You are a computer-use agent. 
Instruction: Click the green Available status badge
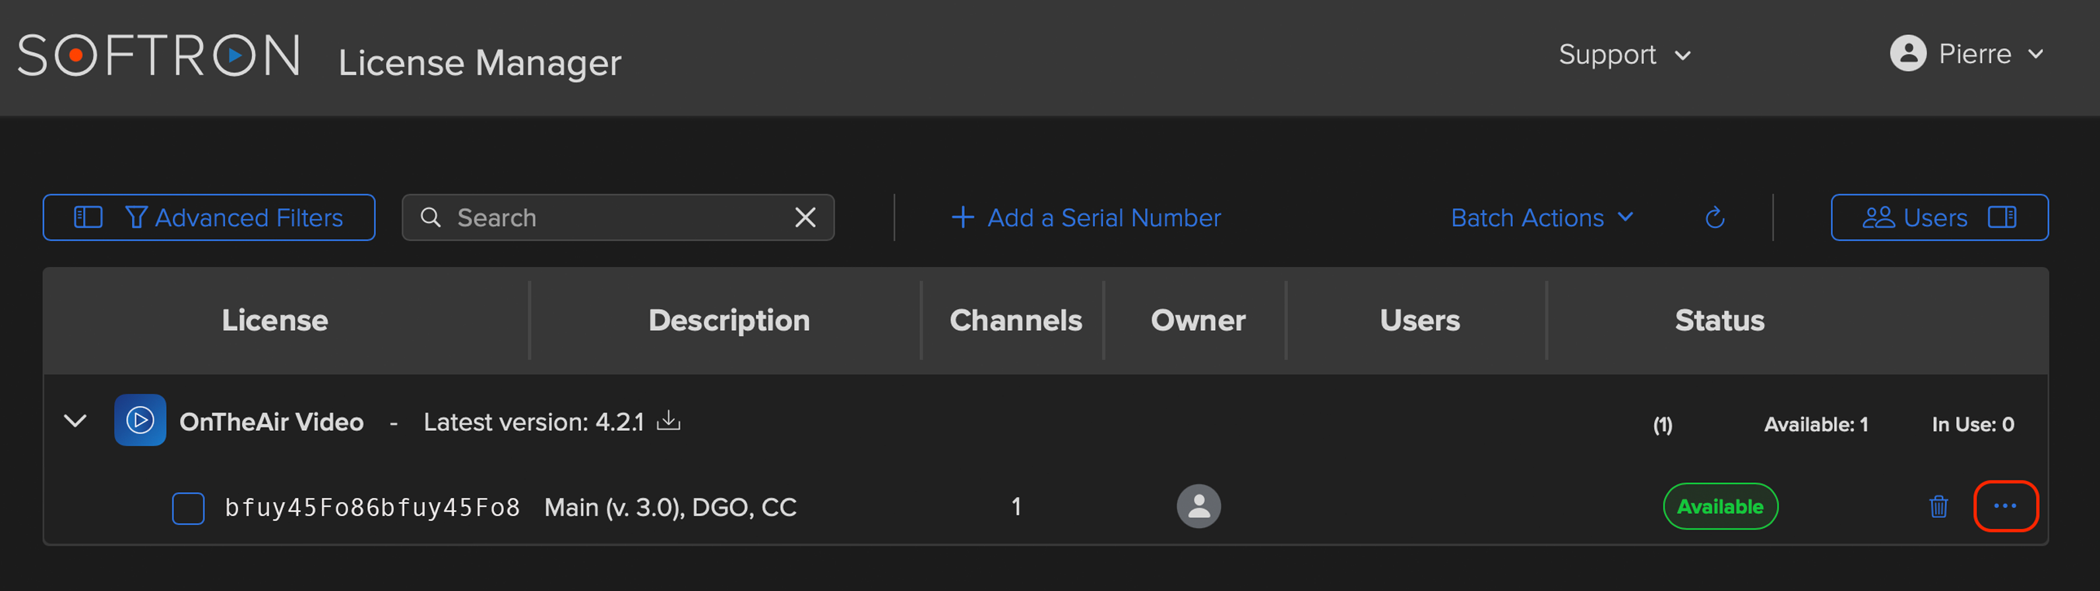tap(1720, 507)
